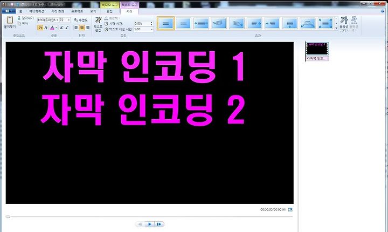Select the third text effect with horizontal arrows
This screenshot has width=388, height=232.
(201, 24)
